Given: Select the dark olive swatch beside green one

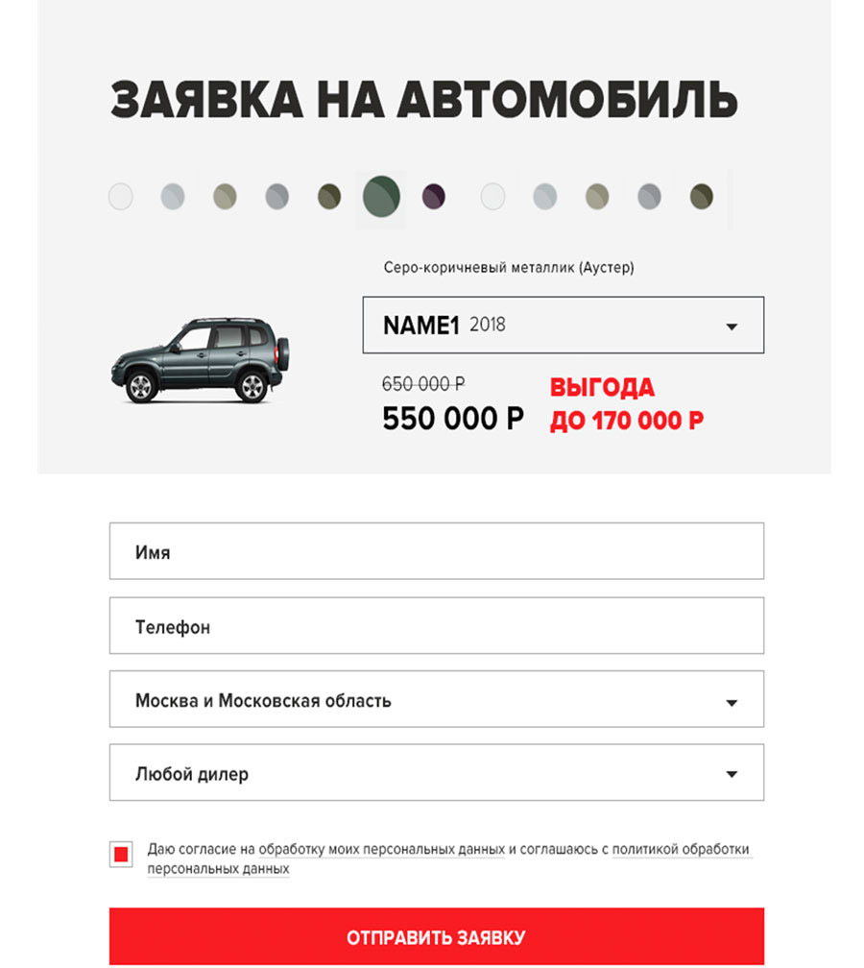Looking at the screenshot, I should coord(329,197).
